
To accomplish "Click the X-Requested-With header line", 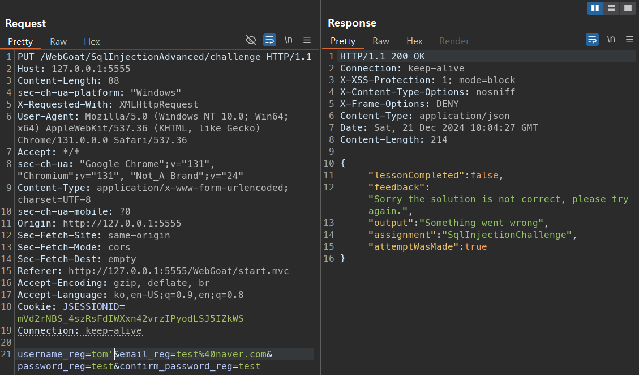I will tap(108, 104).
